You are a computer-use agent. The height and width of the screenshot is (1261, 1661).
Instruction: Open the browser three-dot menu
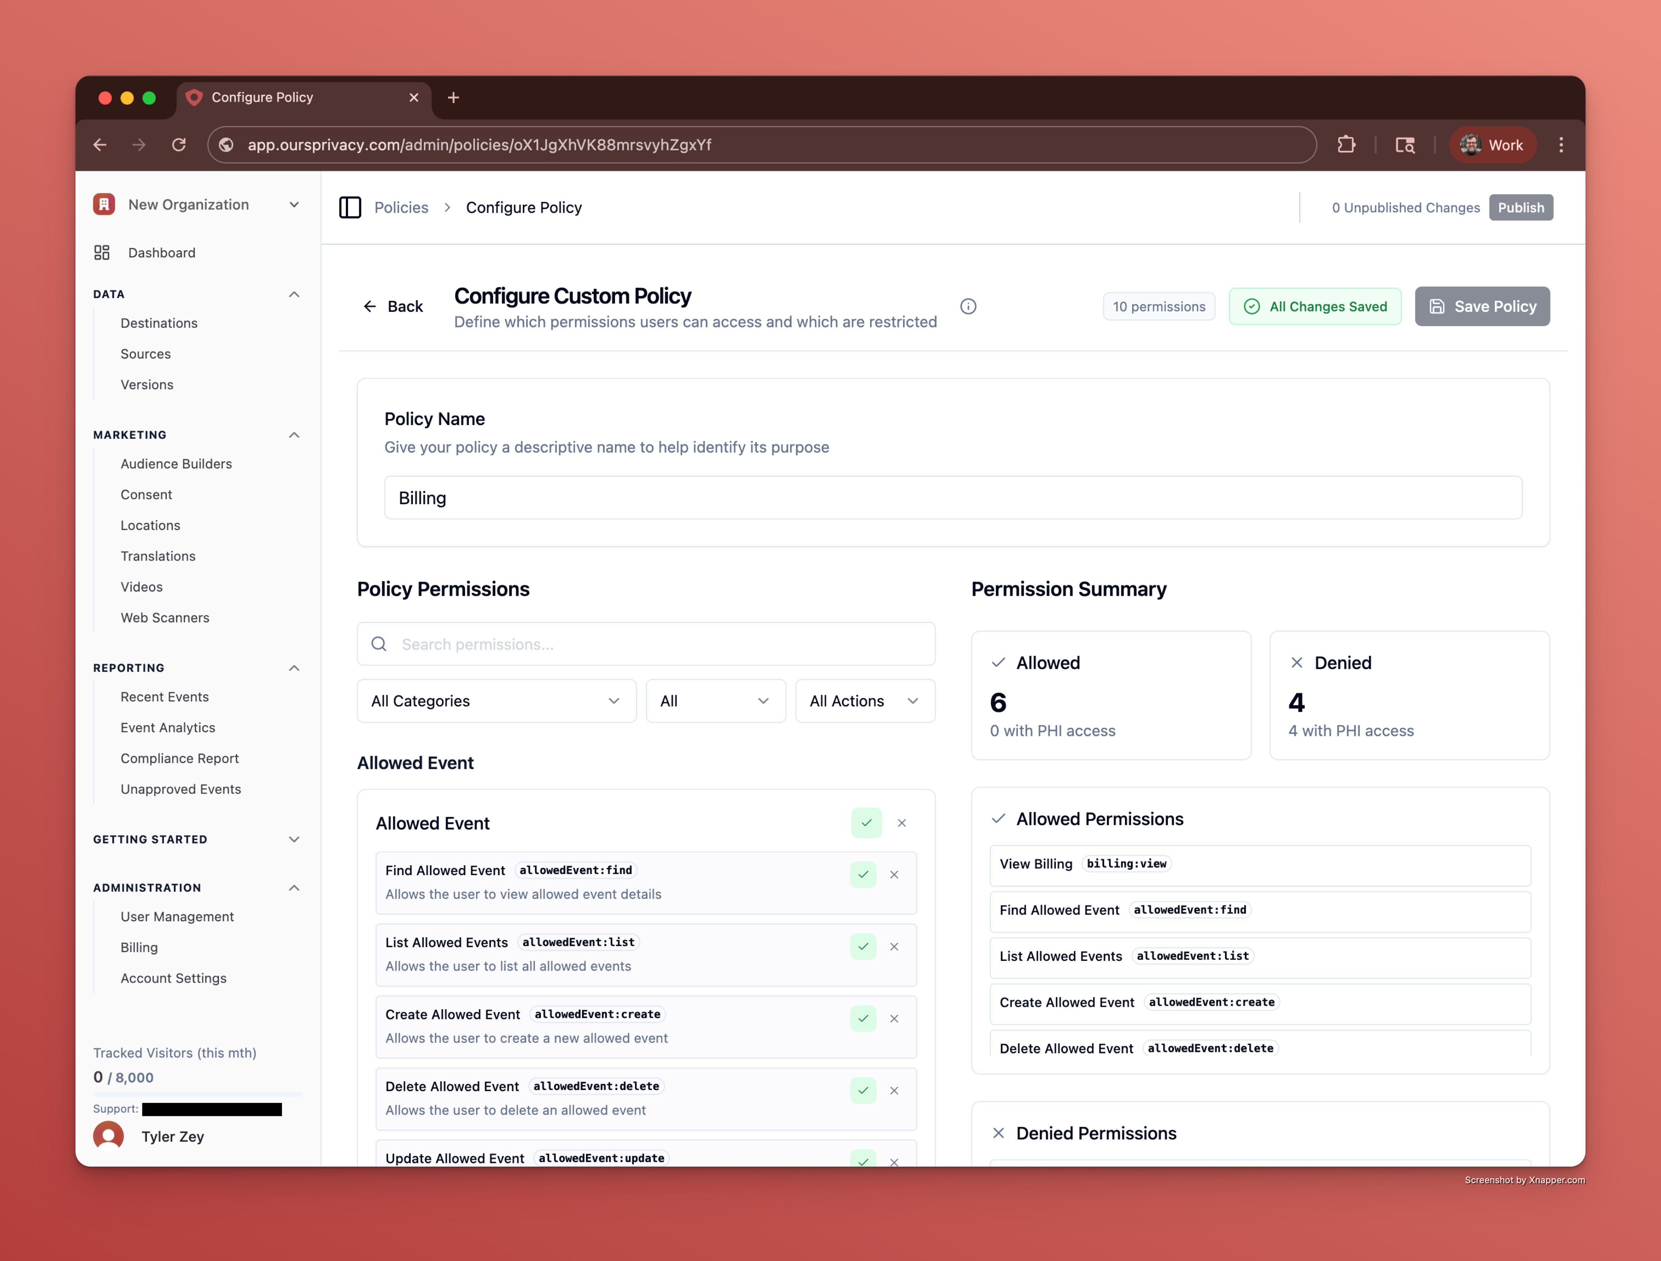coord(1561,144)
